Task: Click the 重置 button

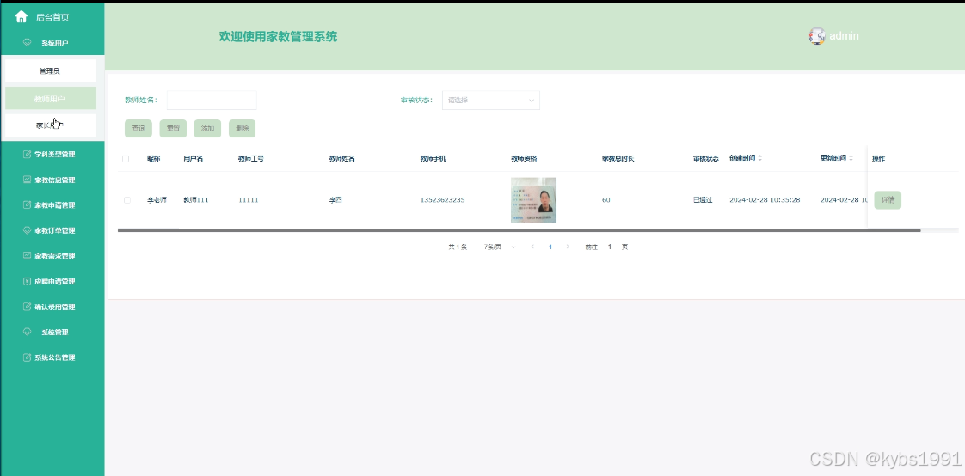Action: click(x=173, y=129)
